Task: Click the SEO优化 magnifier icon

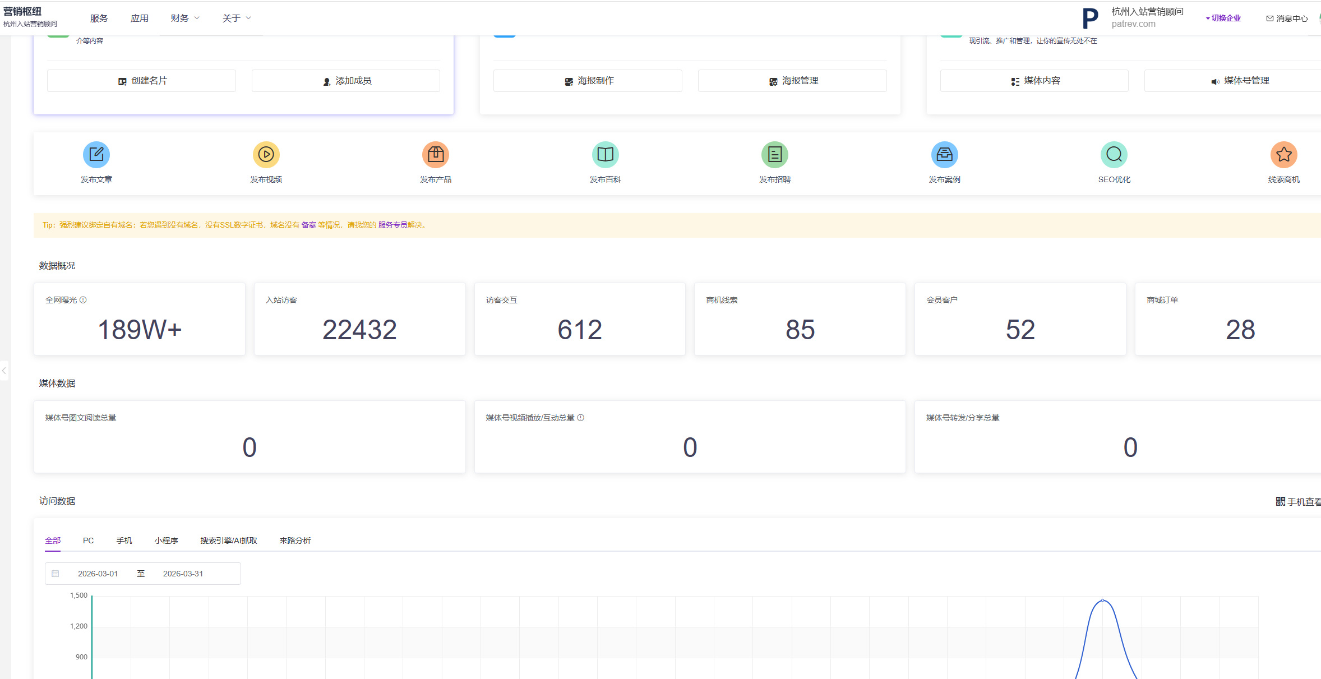Action: (1114, 154)
